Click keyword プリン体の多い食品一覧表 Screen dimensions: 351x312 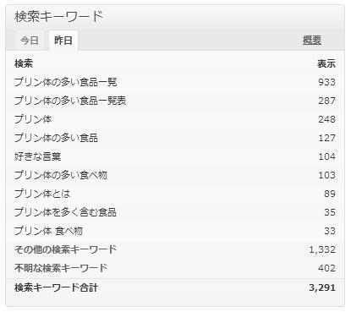[70, 101]
